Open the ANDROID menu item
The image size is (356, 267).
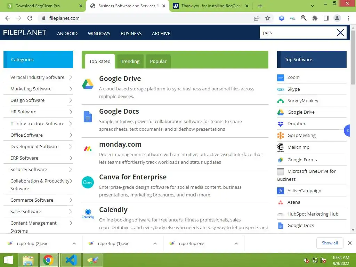67,34
